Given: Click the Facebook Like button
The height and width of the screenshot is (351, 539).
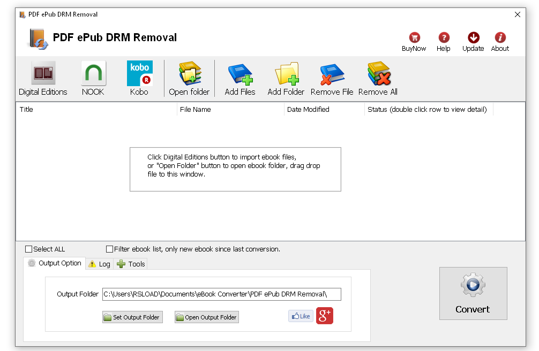Looking at the screenshot, I should [x=301, y=316].
